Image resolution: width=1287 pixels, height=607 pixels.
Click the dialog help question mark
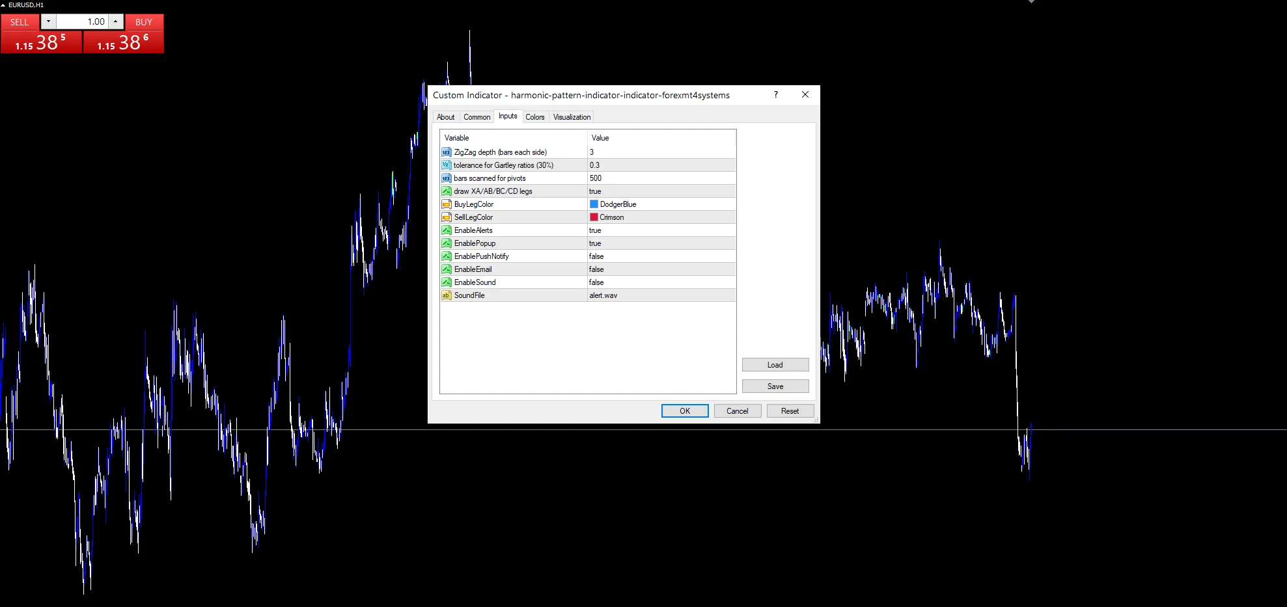click(775, 95)
